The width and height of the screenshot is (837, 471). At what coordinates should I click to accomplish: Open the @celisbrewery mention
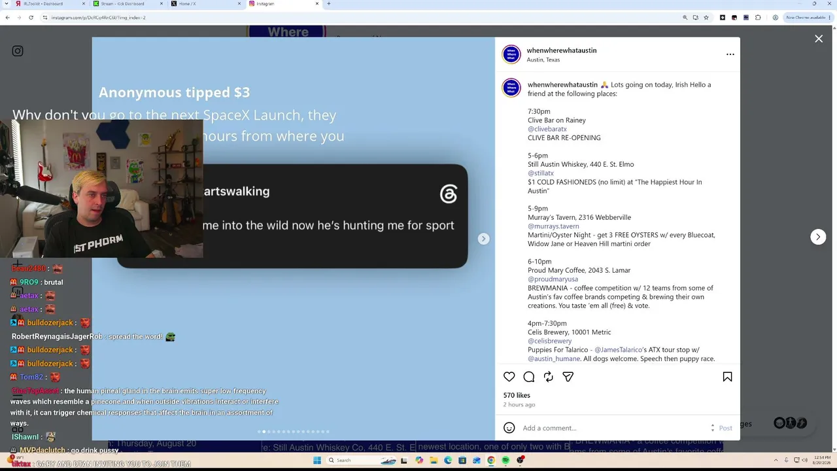coord(550,341)
